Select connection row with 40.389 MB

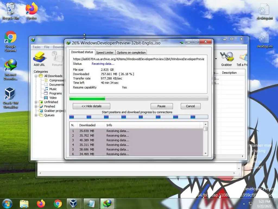[x=136, y=140]
